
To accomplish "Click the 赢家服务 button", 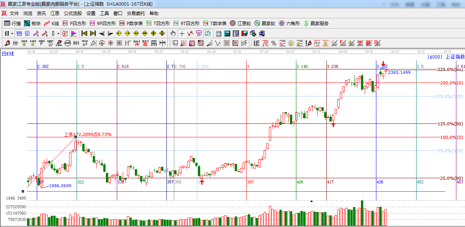I will tap(316, 23).
